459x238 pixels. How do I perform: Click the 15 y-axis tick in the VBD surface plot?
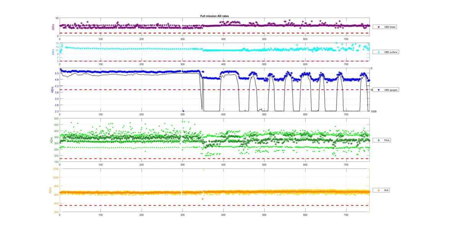pyautogui.click(x=57, y=43)
